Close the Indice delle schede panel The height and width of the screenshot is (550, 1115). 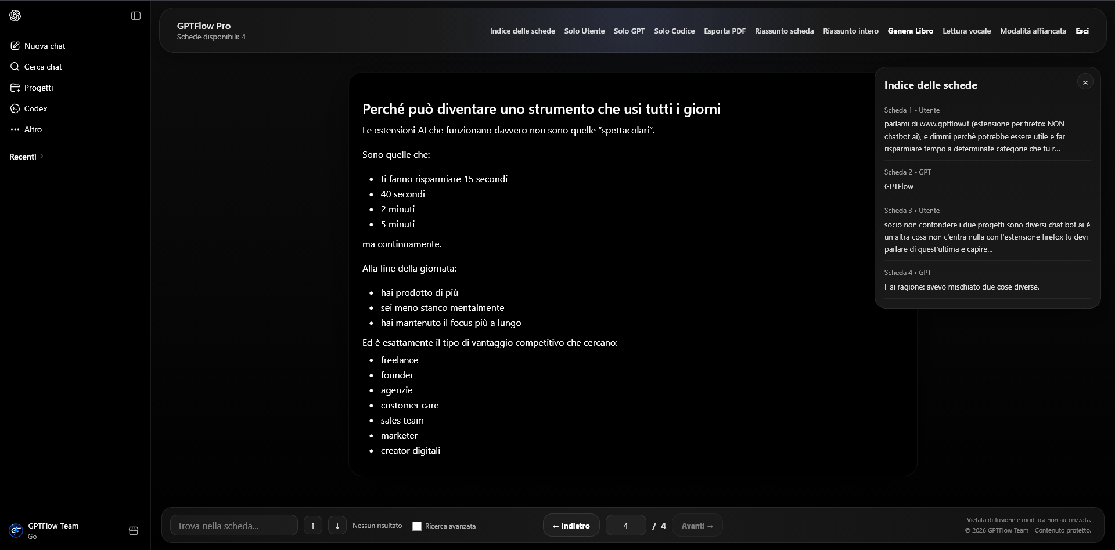[1085, 82]
